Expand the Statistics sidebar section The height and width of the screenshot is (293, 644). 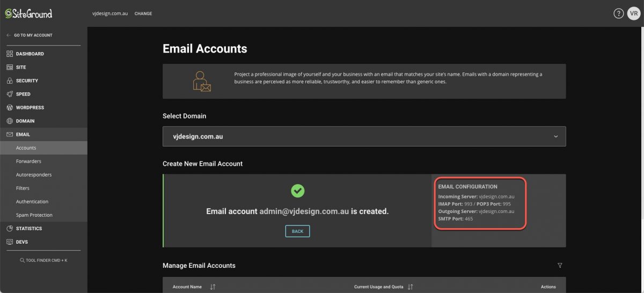coord(28,229)
